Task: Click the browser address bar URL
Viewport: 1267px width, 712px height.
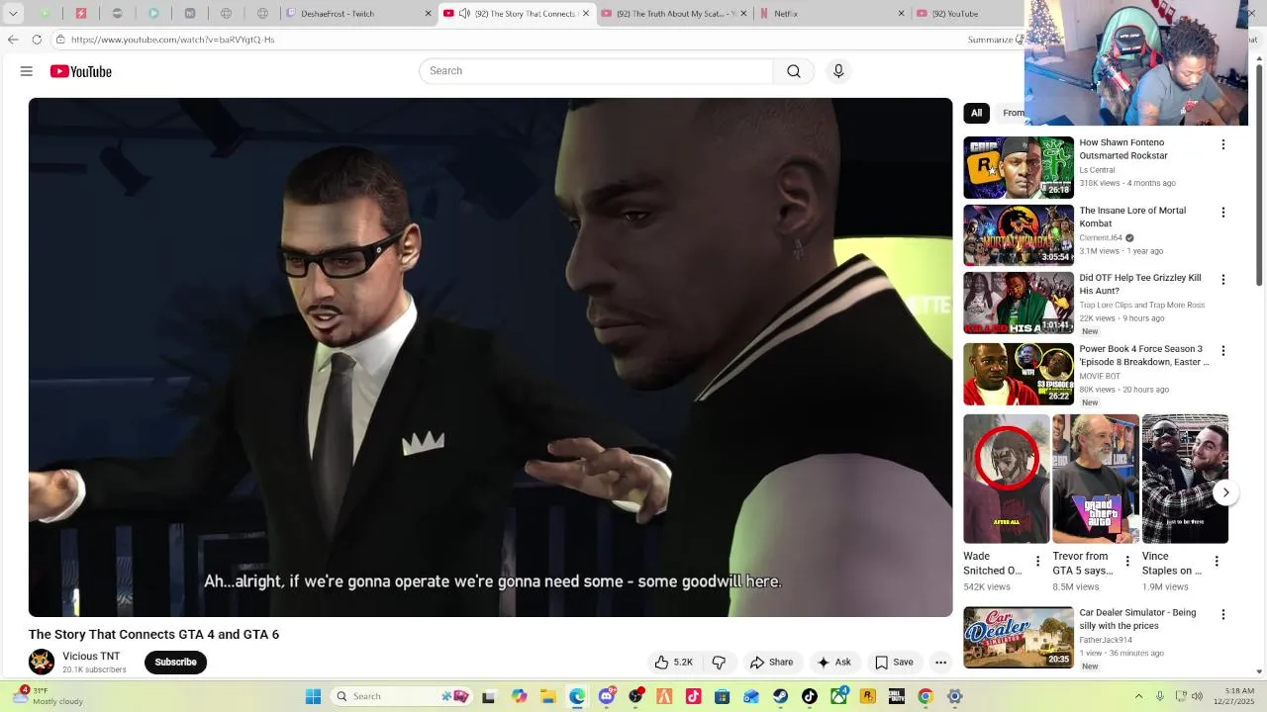Action: (x=172, y=40)
